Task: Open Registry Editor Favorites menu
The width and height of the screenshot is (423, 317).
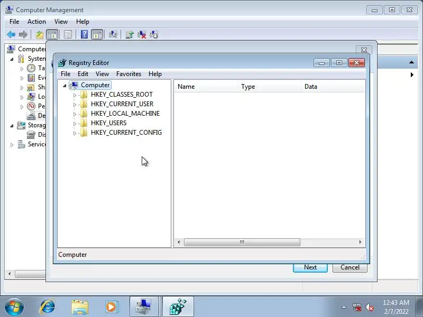Action: (128, 74)
